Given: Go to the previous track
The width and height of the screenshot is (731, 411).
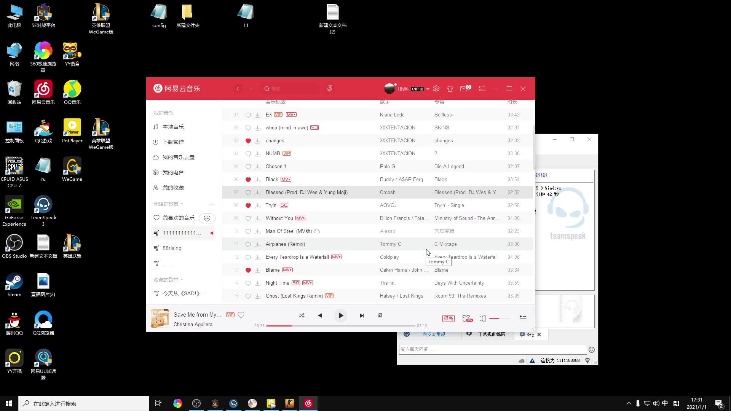Looking at the screenshot, I should [320, 315].
